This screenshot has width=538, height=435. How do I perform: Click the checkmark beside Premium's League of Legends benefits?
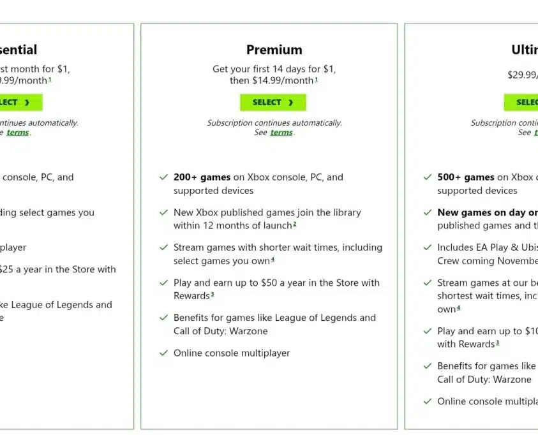(164, 318)
